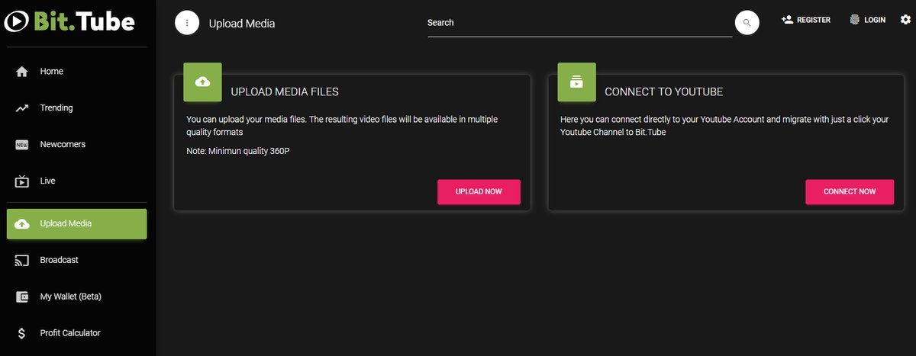Screen dimensions: 916x356
Task: Click the Newcomers NEW badge icon
Action: pyautogui.click(x=22, y=145)
